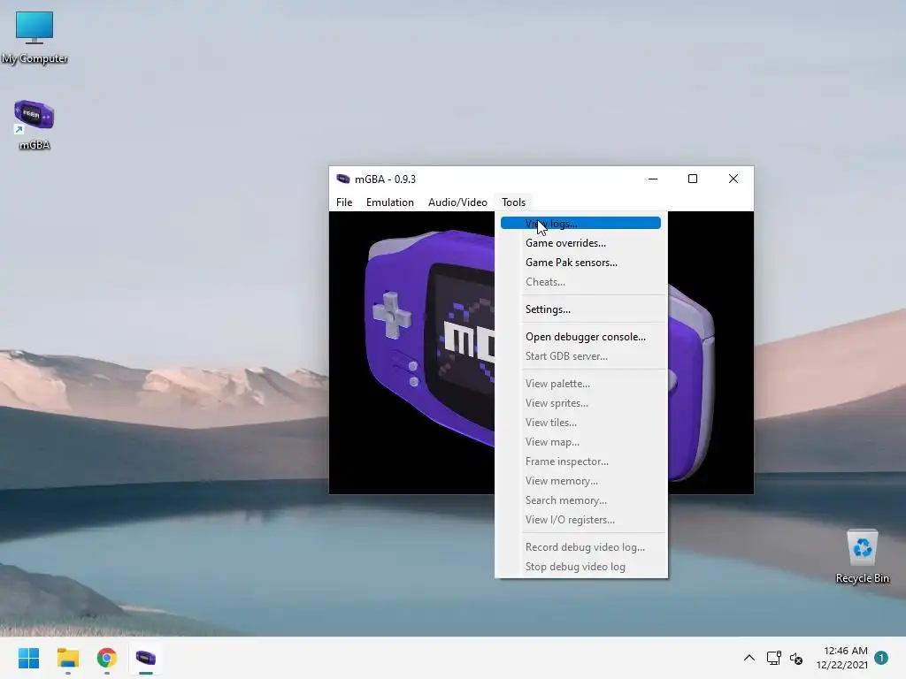Open the Audio/Video menu
This screenshot has height=679, width=906.
457,202
